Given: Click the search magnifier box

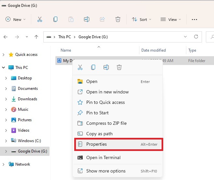Looking at the screenshot, I should click(211, 37).
